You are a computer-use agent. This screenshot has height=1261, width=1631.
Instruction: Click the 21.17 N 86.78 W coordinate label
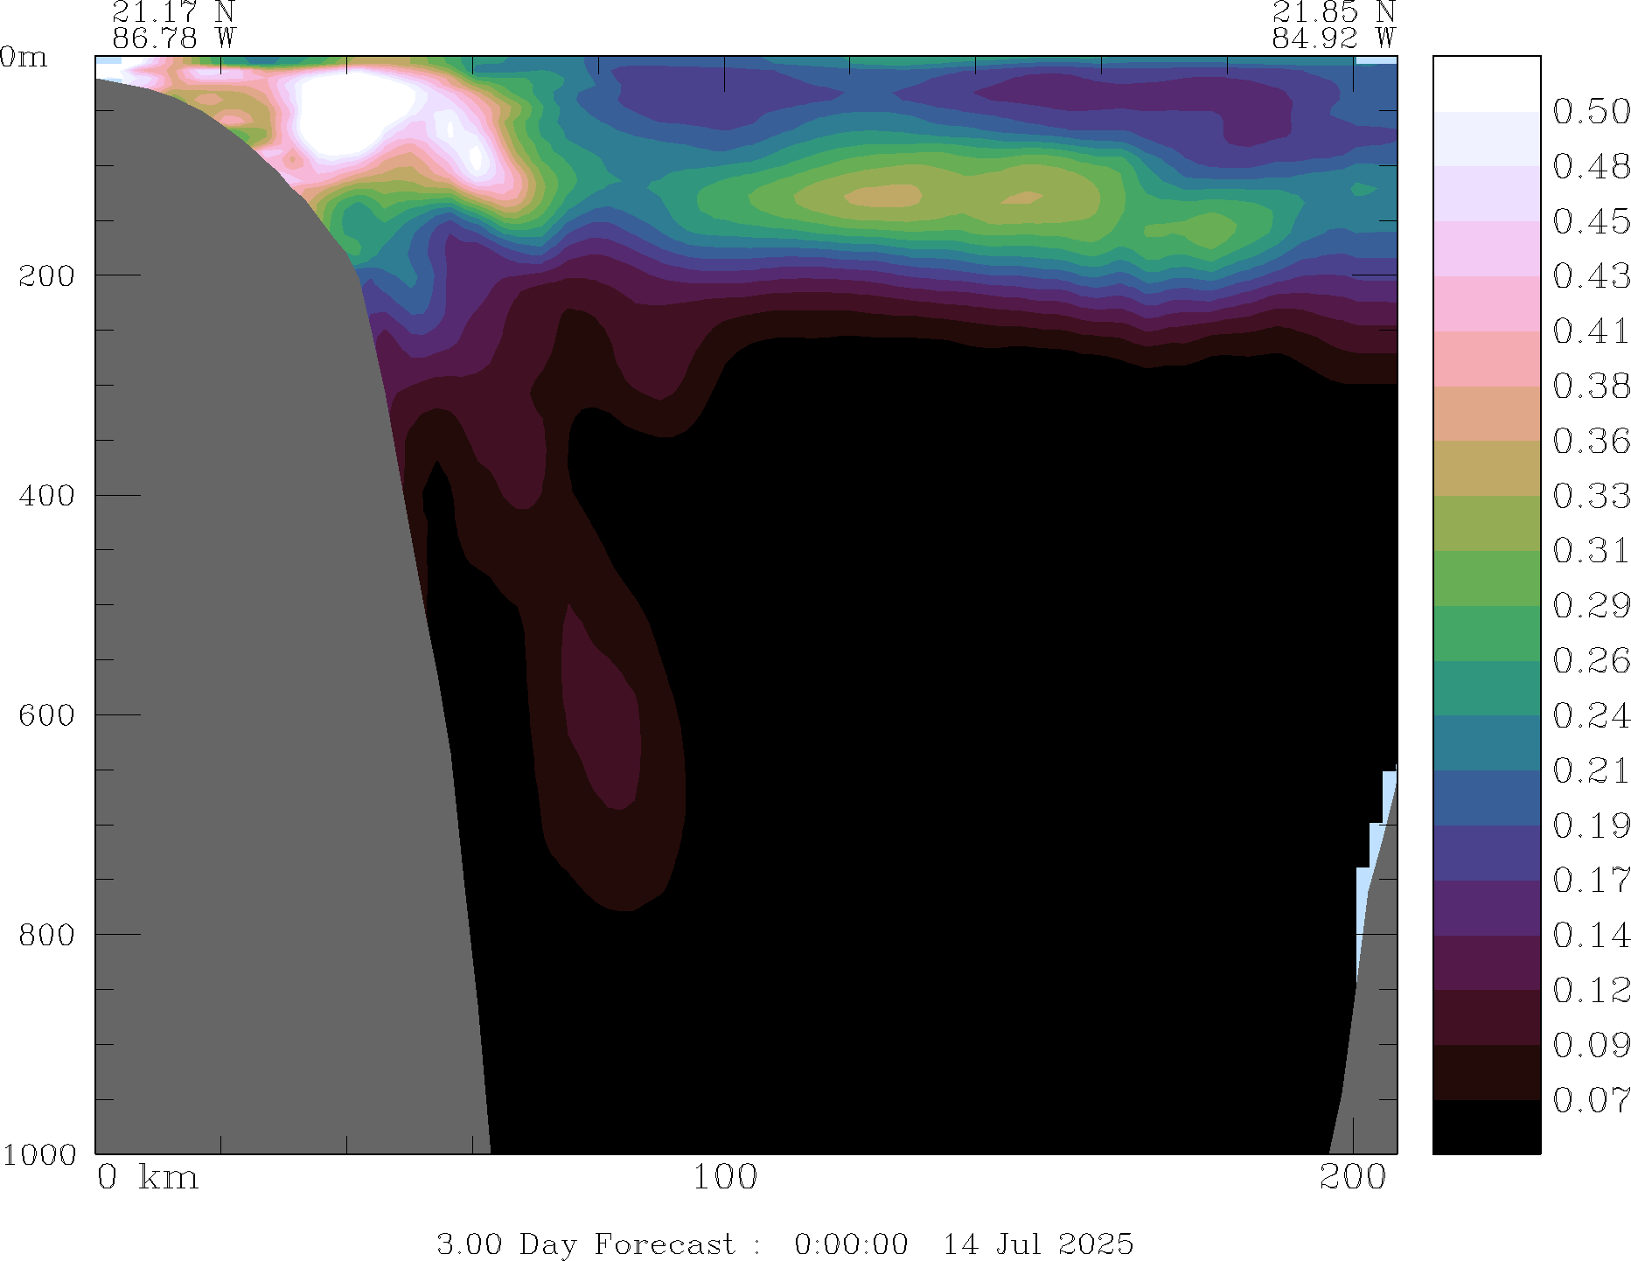tap(173, 25)
